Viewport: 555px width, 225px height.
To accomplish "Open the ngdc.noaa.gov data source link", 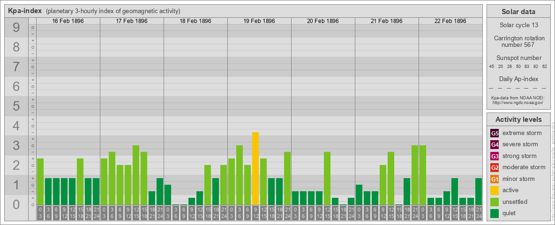I will click(518, 102).
